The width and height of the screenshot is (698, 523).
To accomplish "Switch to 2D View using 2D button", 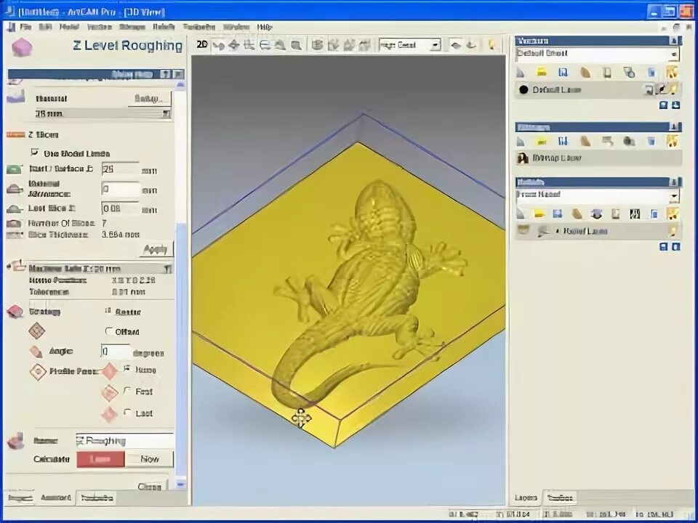I will point(202,44).
